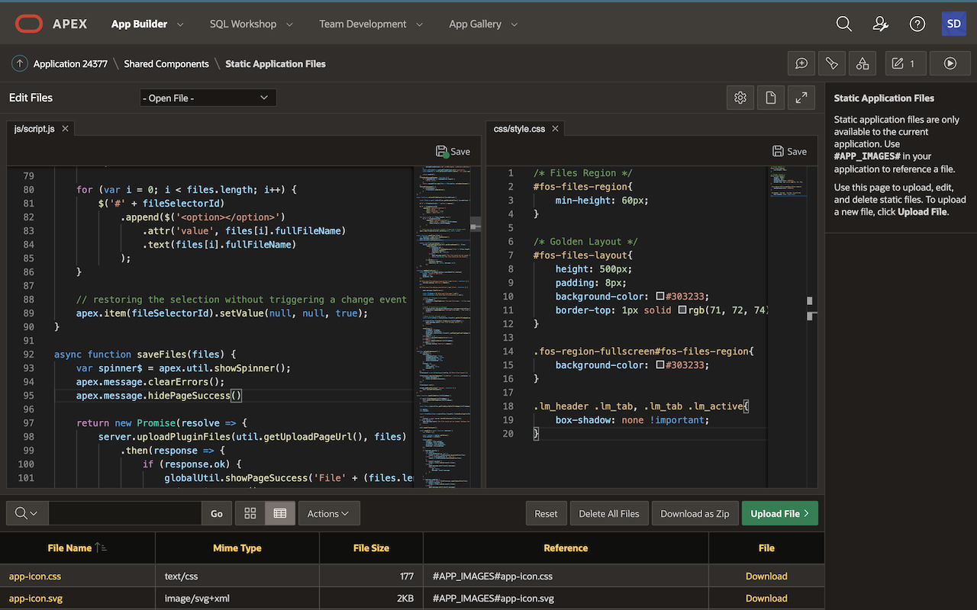Open the app-icon.css file link
Screen dimensions: 977x610
coord(35,576)
